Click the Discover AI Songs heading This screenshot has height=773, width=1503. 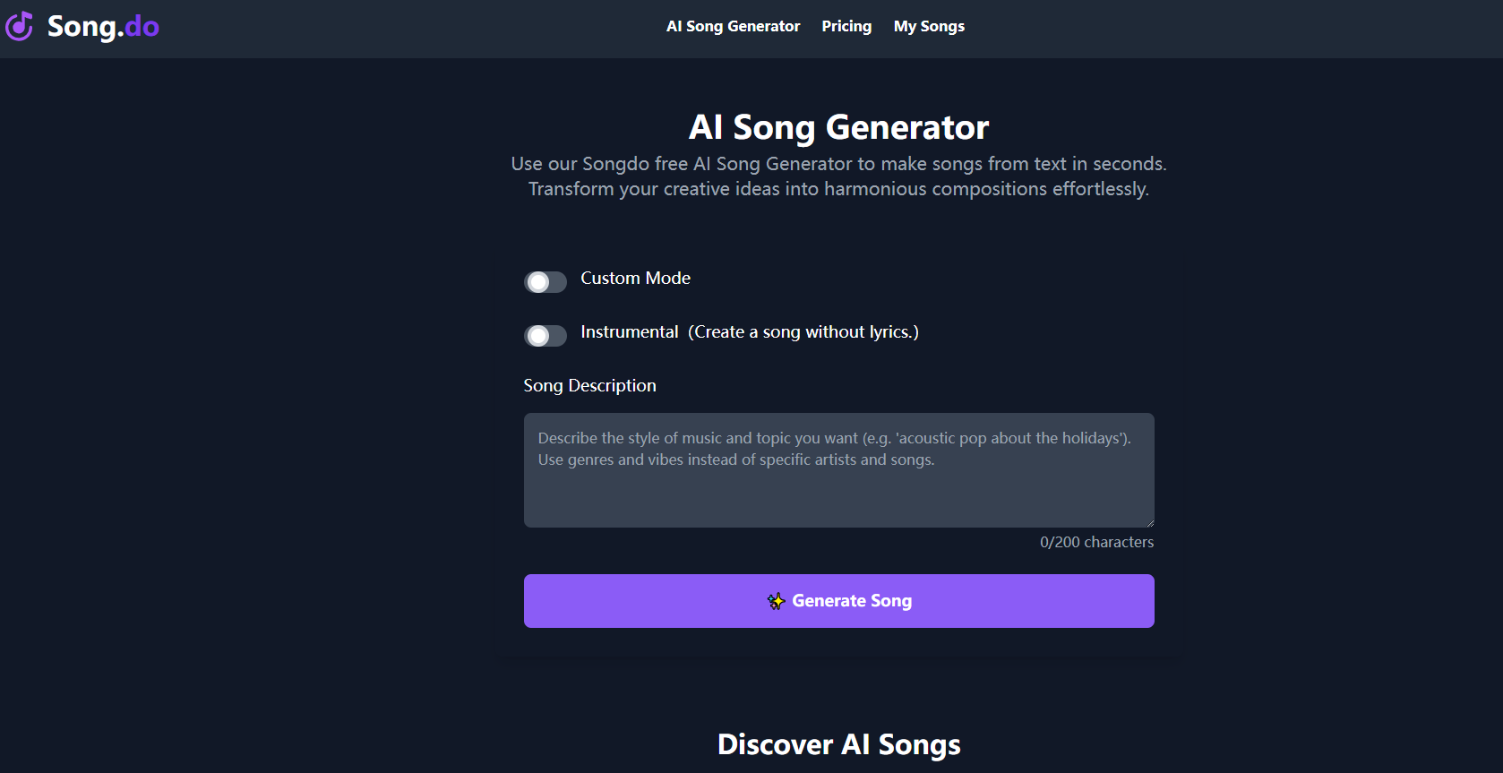(838, 744)
